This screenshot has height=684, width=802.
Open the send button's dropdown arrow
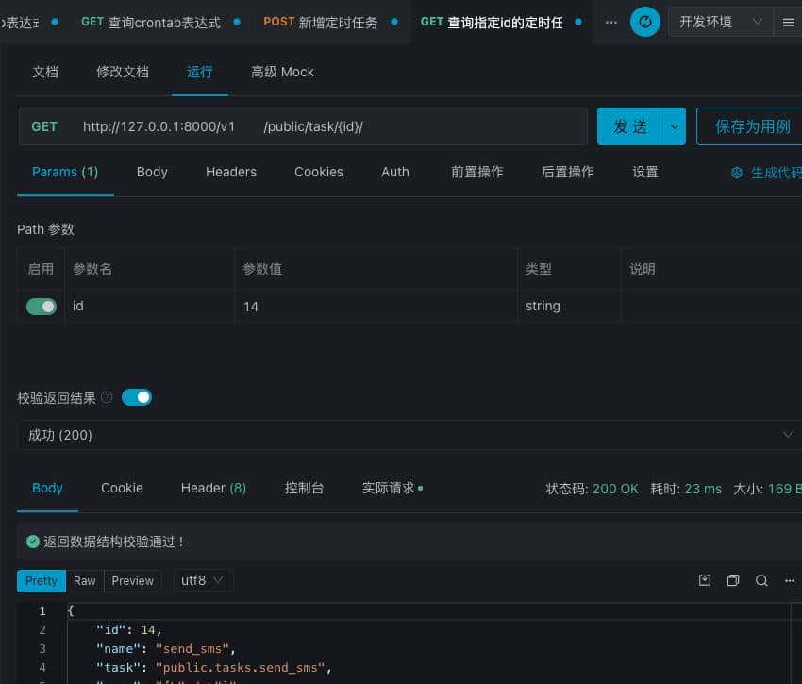674,125
